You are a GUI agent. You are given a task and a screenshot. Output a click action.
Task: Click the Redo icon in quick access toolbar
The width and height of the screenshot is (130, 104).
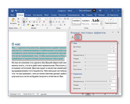tap(21, 11)
